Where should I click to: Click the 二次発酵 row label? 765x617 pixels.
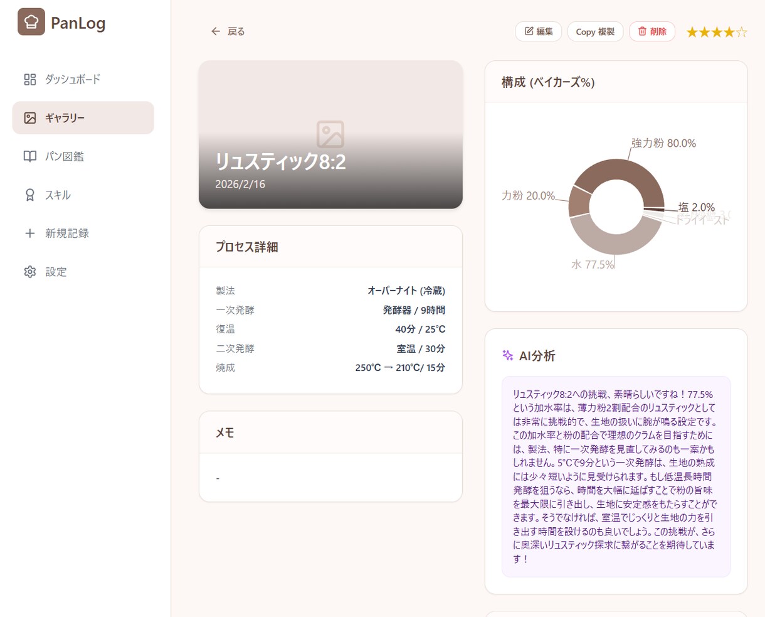(235, 348)
